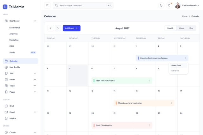Screen dimensions: 203x135
Task: Click the Chat bubble icon
Action: (x=6, y=106)
